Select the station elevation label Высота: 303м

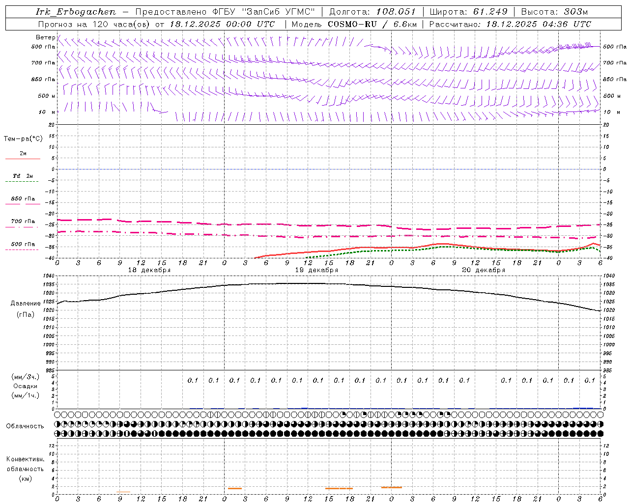554,12
